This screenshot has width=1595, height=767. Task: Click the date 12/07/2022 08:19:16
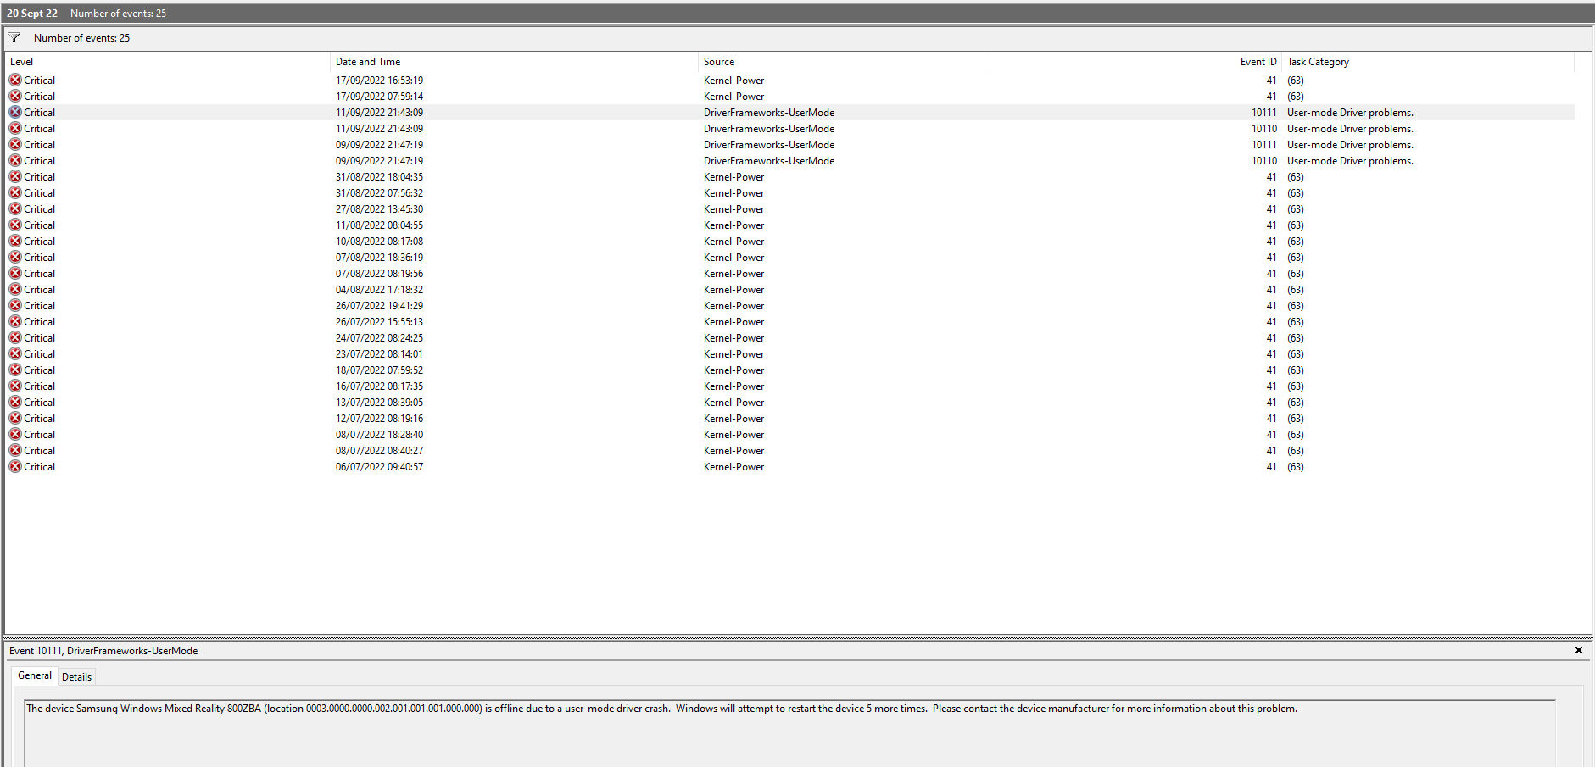pos(379,419)
